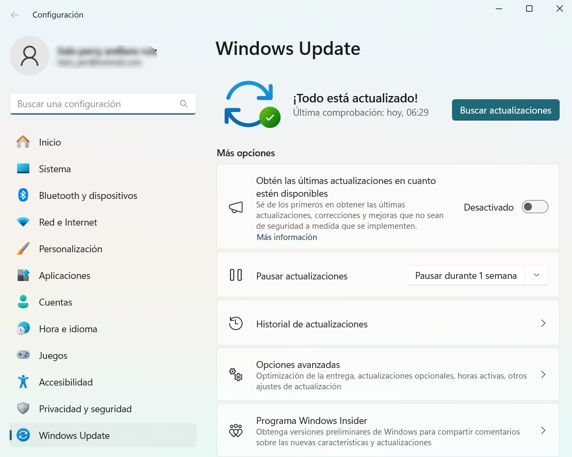572x457 pixels.
Task: Open Personalización settings
Action: tap(103, 248)
